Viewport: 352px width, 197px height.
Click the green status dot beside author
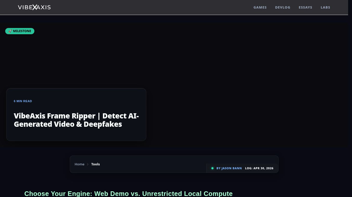(x=212, y=168)
